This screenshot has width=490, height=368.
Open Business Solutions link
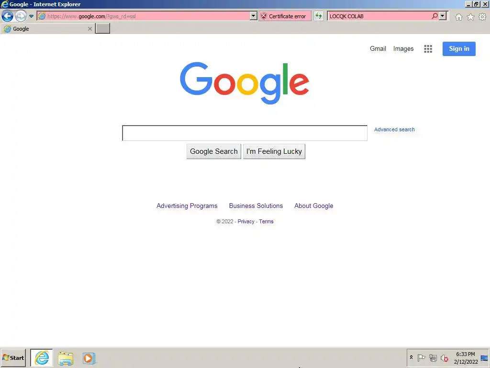[x=256, y=206]
